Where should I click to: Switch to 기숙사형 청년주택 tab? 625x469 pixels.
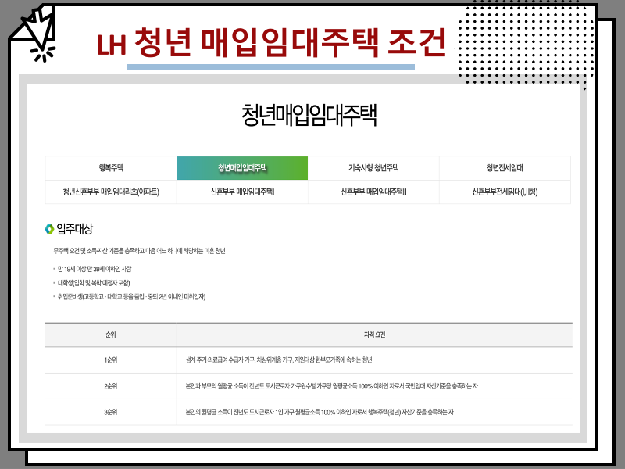coord(373,168)
